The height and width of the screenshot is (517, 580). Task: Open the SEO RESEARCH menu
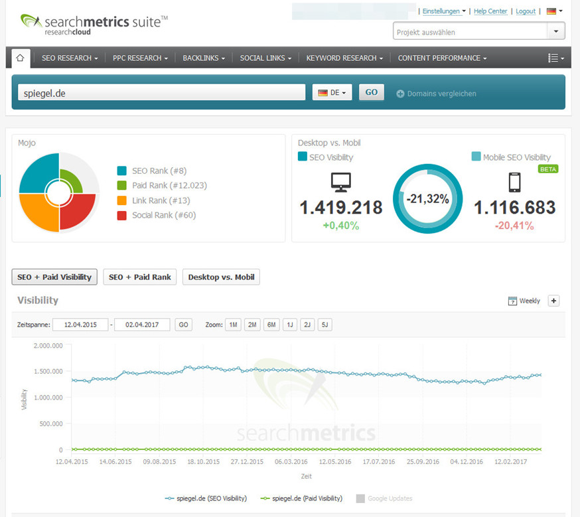click(x=69, y=58)
